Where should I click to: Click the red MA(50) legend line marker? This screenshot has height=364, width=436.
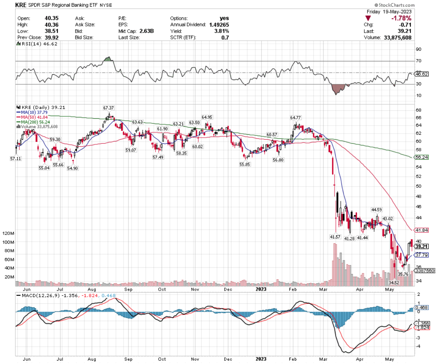click(18, 117)
